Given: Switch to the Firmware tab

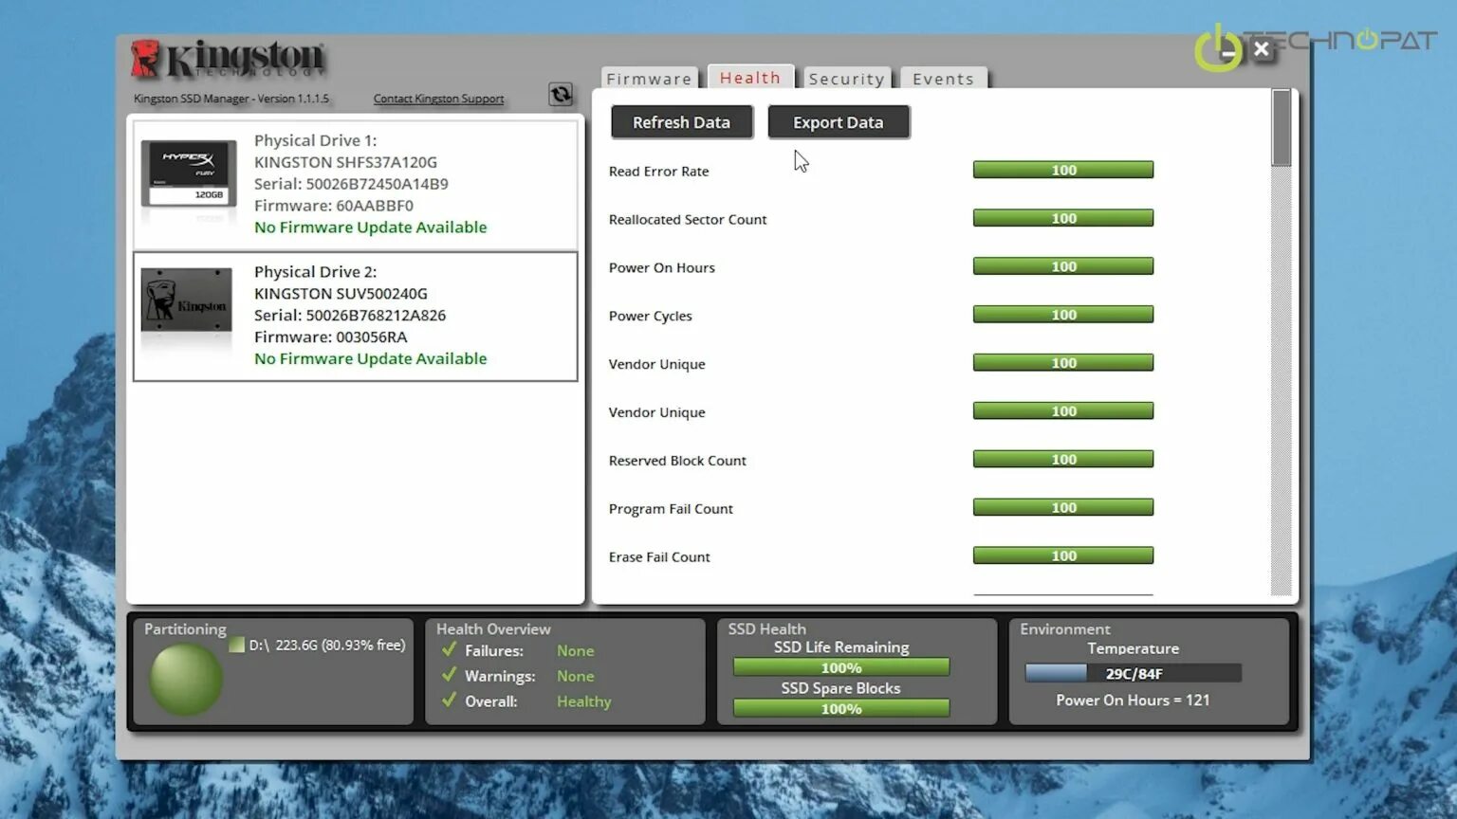Looking at the screenshot, I should (649, 79).
